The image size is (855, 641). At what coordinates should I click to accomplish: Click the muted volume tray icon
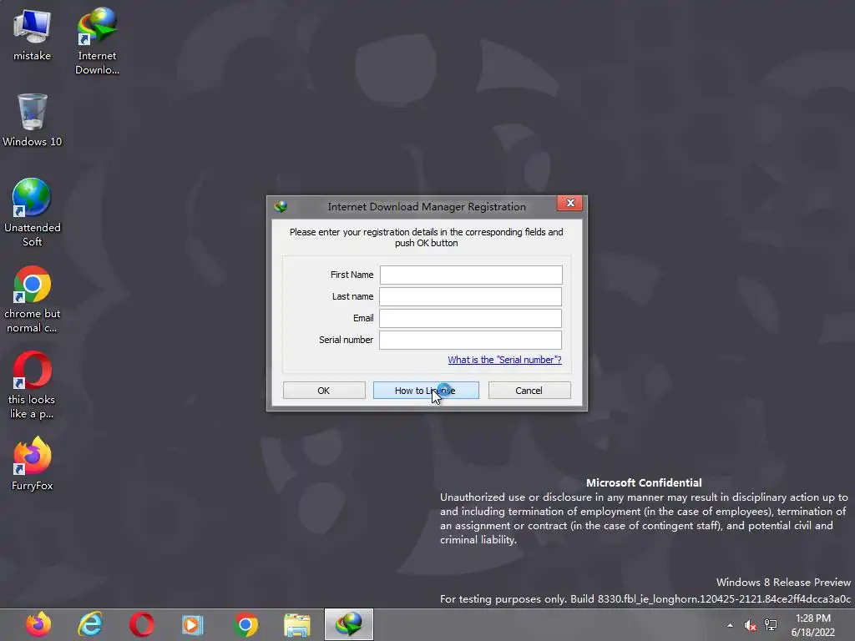coord(751,625)
